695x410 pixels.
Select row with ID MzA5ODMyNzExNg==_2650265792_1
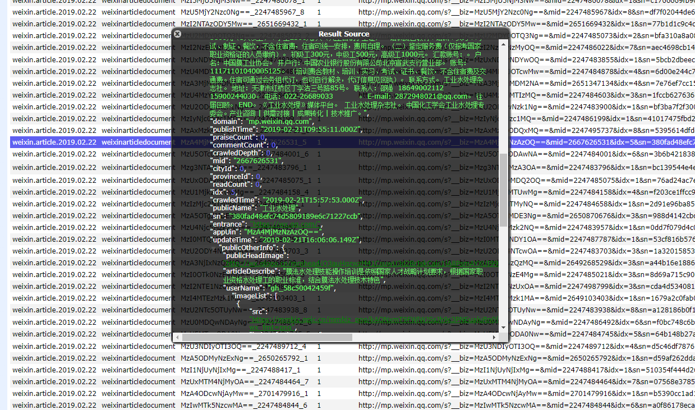[243, 358]
